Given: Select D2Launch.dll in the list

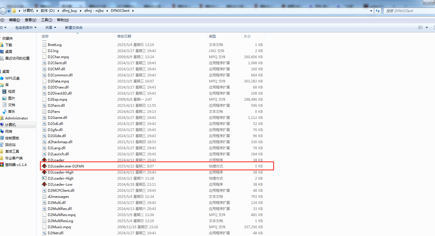Looking at the screenshot, I should tap(58, 154).
